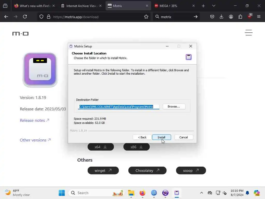Focus the Destination Folder path field
The width and height of the screenshot is (265, 199).
(119, 106)
